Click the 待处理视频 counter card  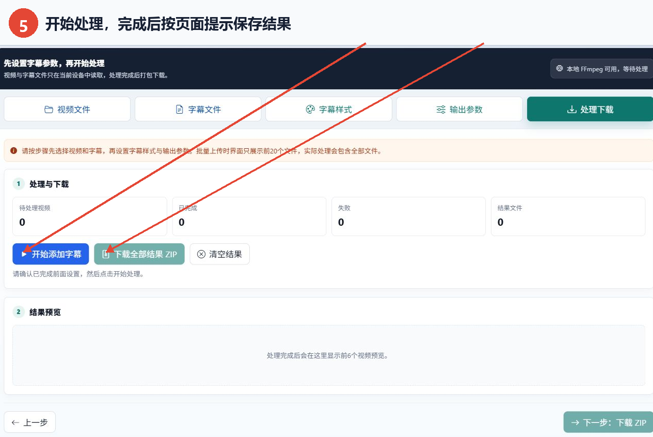click(90, 216)
